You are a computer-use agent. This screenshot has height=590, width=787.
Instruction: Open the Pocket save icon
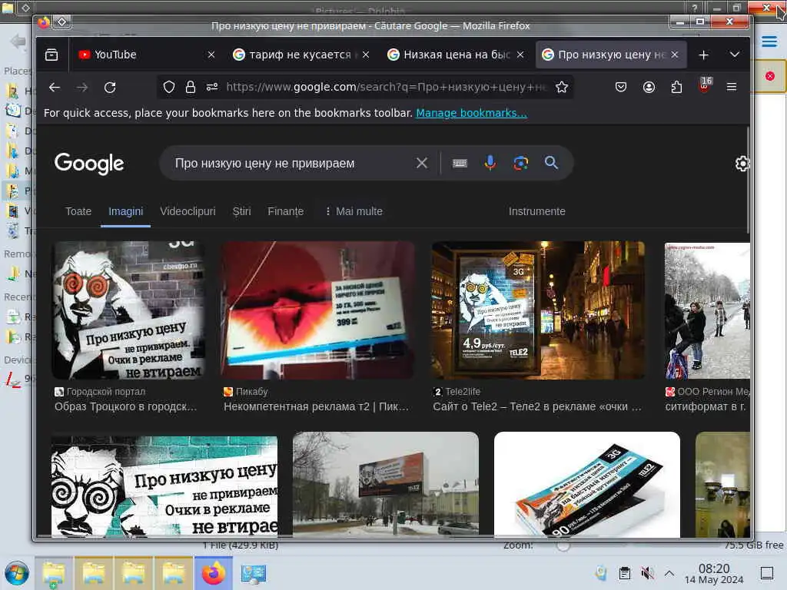pos(621,88)
